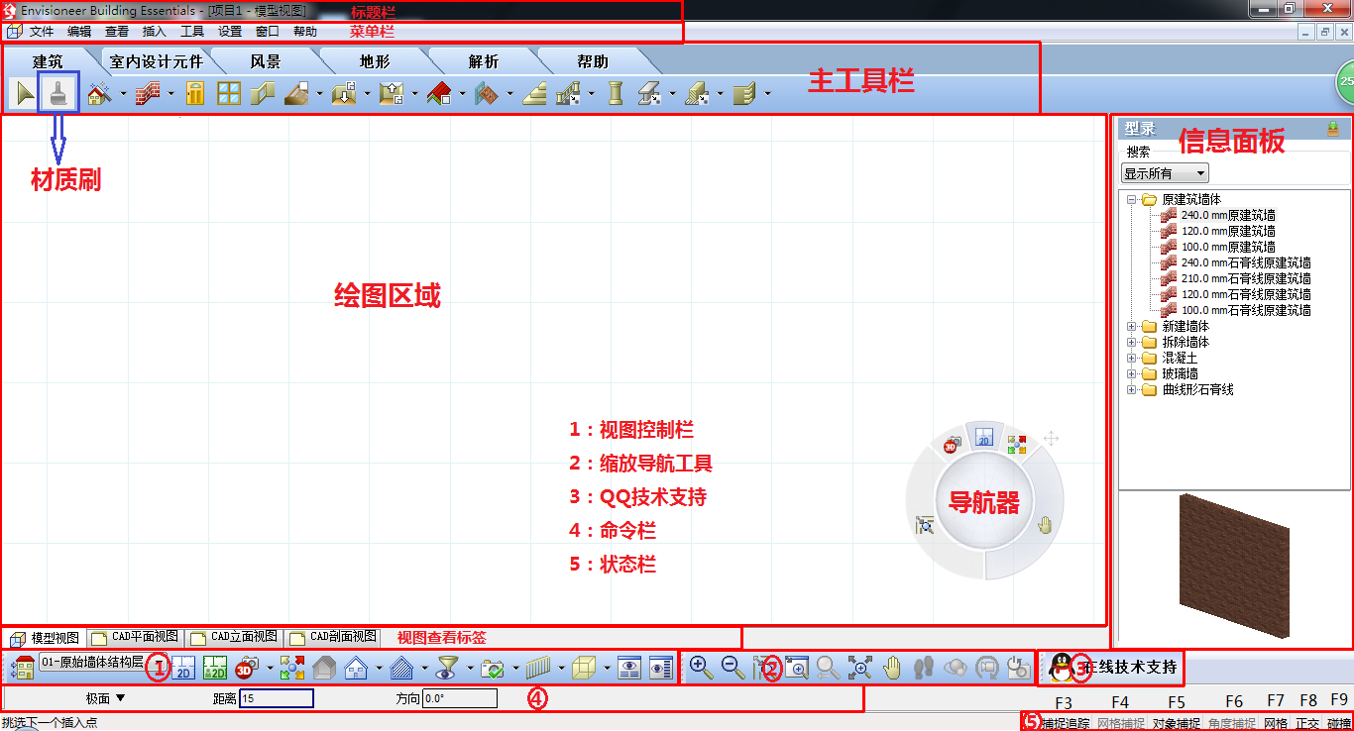This screenshot has width=1354, height=731.
Task: Expand the 新建墙体 folder
Action: point(1132,326)
